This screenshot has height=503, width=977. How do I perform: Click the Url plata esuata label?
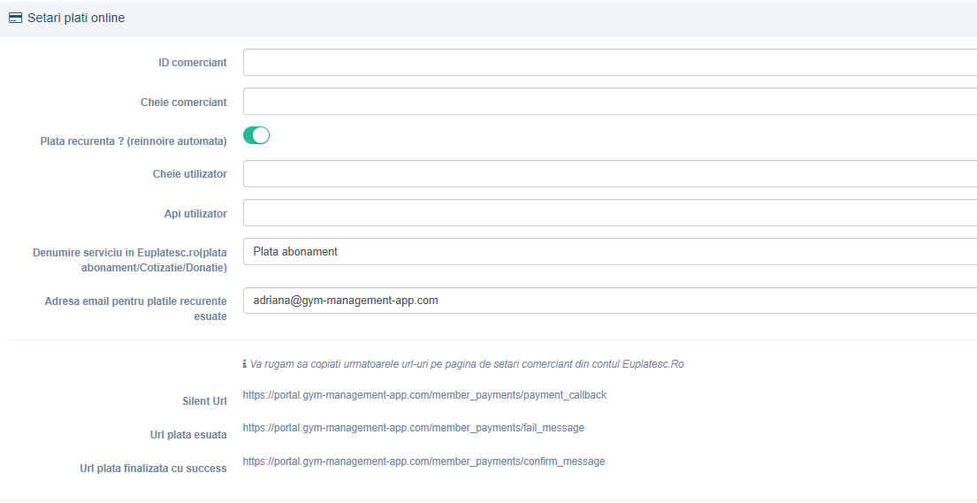[188, 435]
